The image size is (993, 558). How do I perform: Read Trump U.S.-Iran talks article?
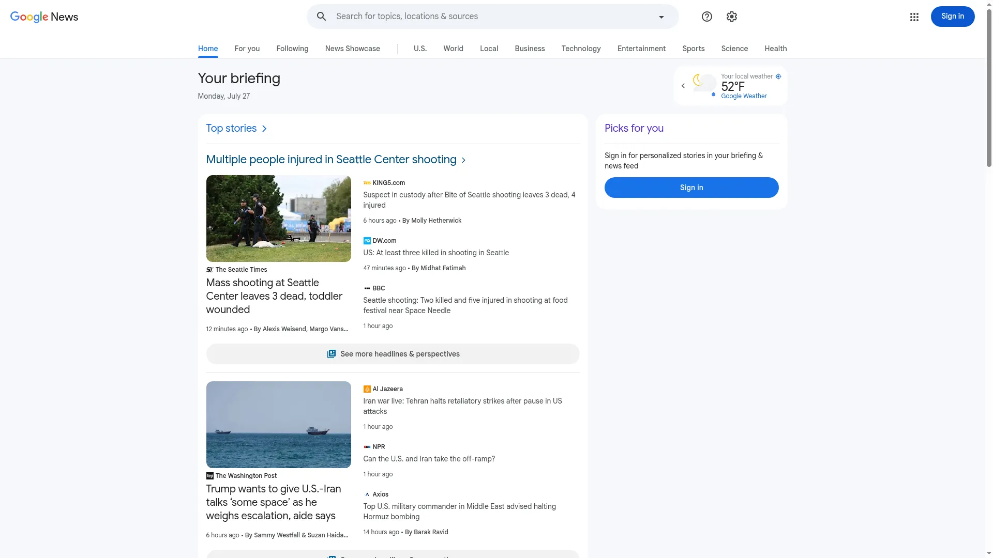(x=273, y=502)
